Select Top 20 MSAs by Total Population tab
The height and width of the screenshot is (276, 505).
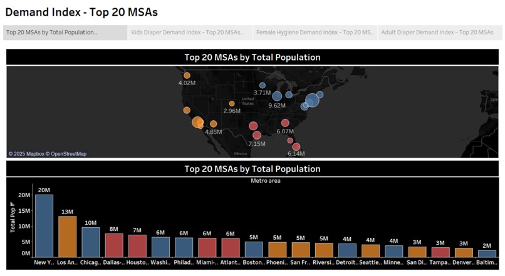pyautogui.click(x=65, y=33)
